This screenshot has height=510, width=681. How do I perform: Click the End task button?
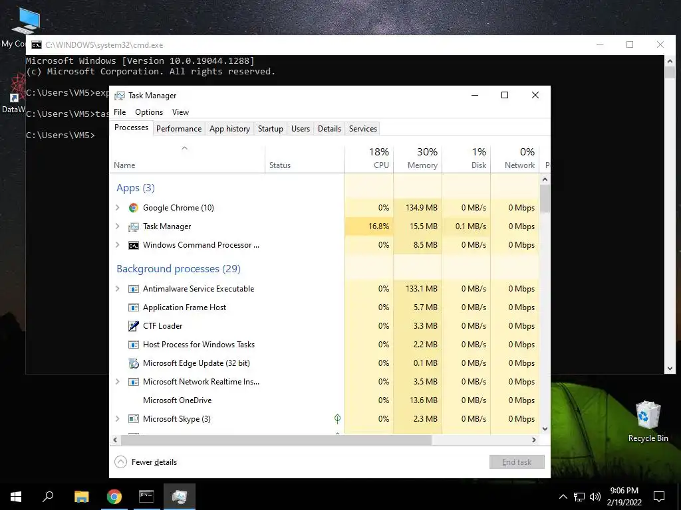(517, 462)
